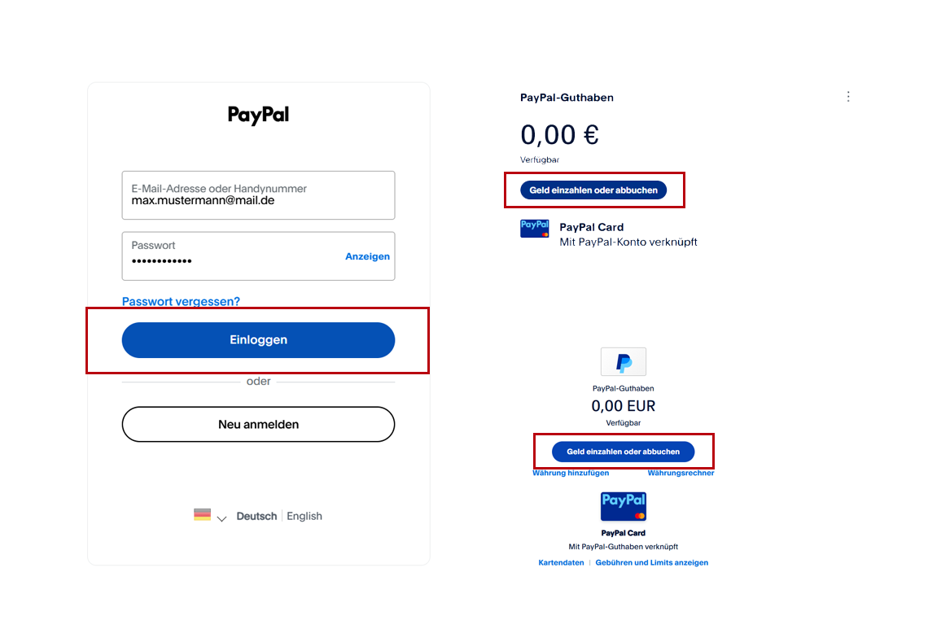
Task: Open the 'Währungsrechner' option
Action: [x=681, y=472]
